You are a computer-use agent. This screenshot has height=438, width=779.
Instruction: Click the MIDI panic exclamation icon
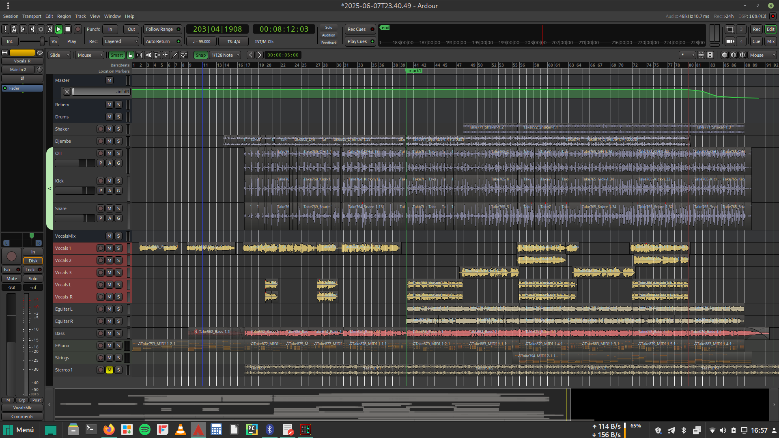pyautogui.click(x=5, y=29)
